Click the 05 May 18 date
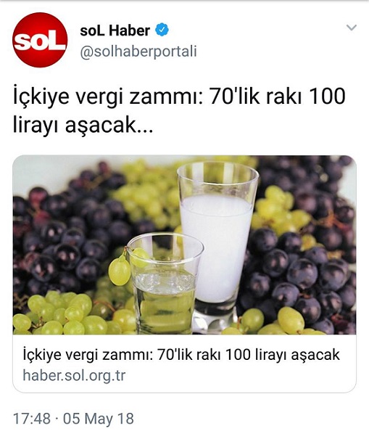The image size is (369, 439). pos(99,419)
